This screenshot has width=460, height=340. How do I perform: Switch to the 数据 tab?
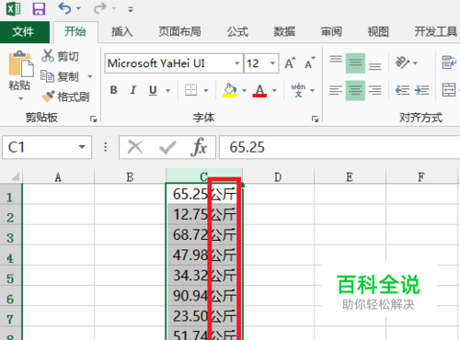click(284, 32)
